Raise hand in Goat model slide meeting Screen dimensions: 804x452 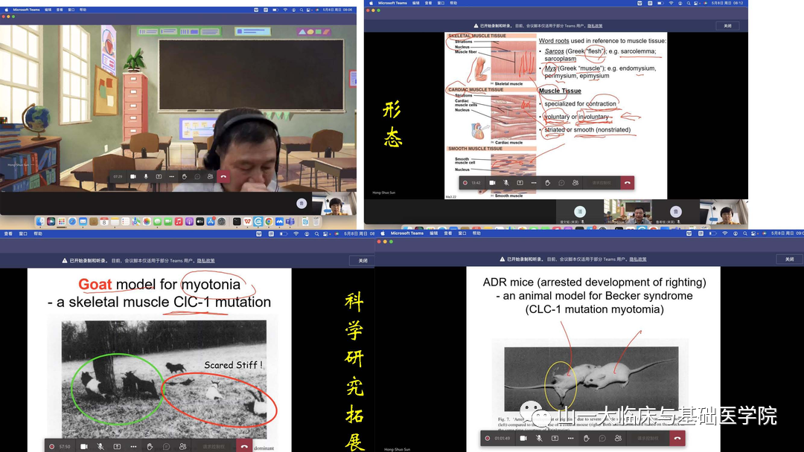click(150, 446)
